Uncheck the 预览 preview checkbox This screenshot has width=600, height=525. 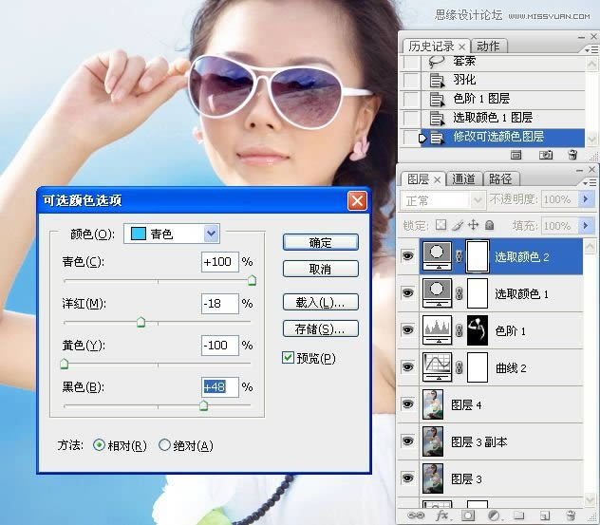pyautogui.click(x=289, y=358)
